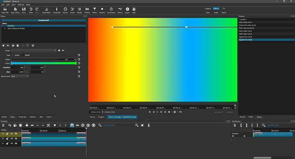Open the Peak Meter panel
Screen dimensions: 295x159
46,10
